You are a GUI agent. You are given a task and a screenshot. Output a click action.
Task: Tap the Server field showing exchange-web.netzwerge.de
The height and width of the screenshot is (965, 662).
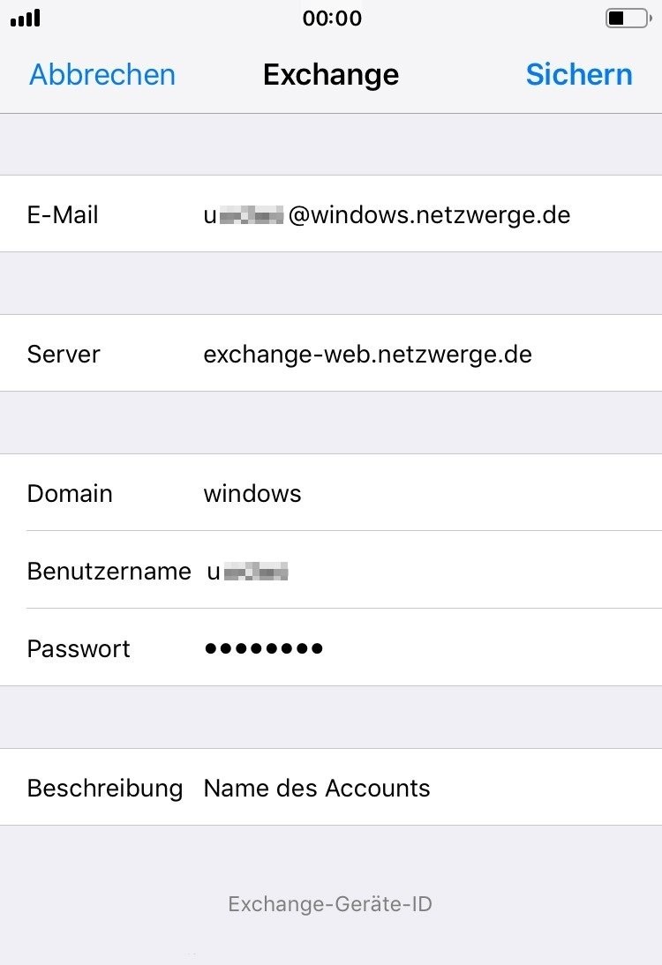pos(368,354)
